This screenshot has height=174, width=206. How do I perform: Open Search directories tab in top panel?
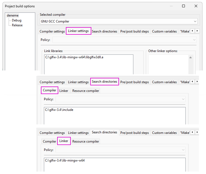click(x=104, y=31)
